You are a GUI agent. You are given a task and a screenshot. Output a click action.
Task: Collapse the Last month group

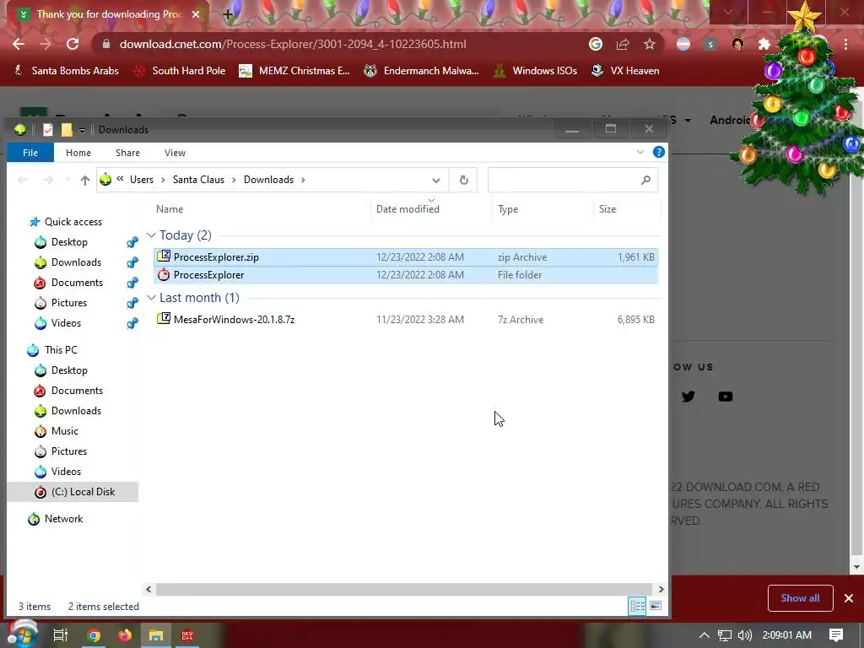[151, 298]
